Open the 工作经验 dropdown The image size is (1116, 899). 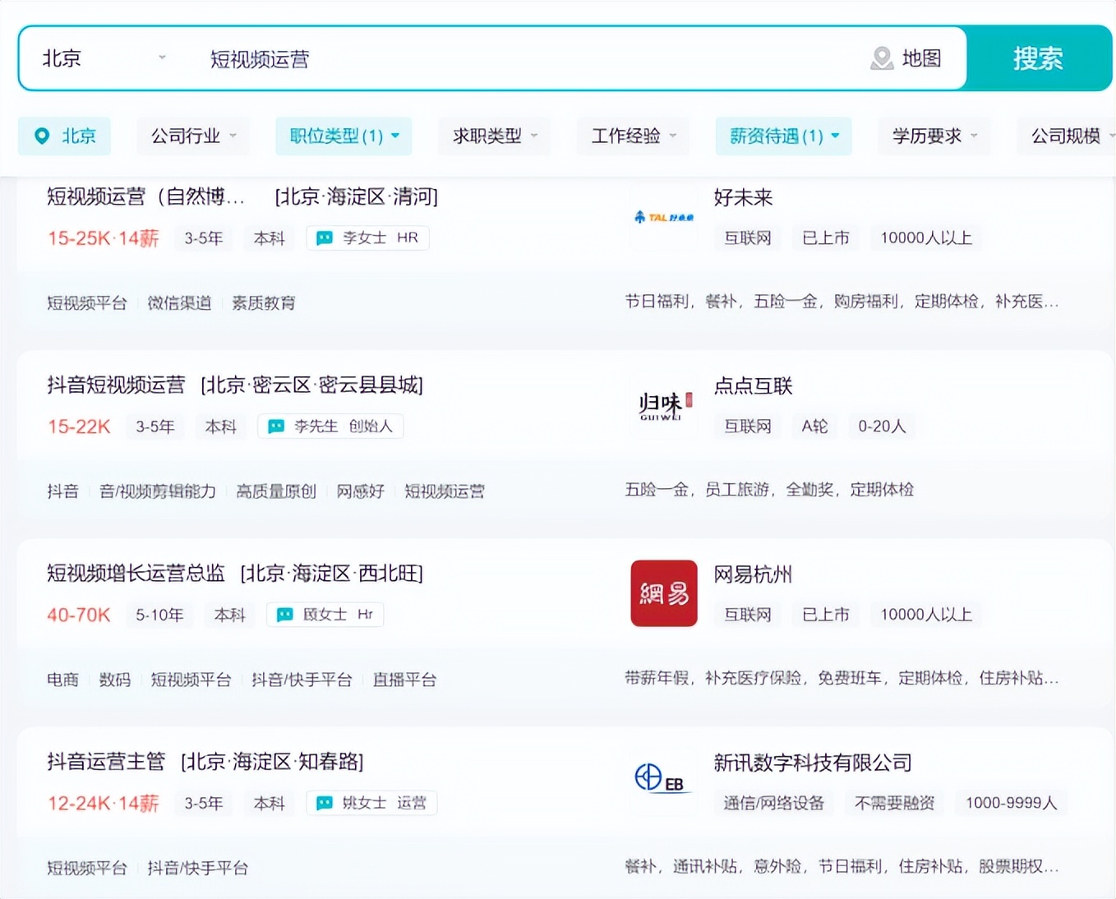[x=632, y=136]
